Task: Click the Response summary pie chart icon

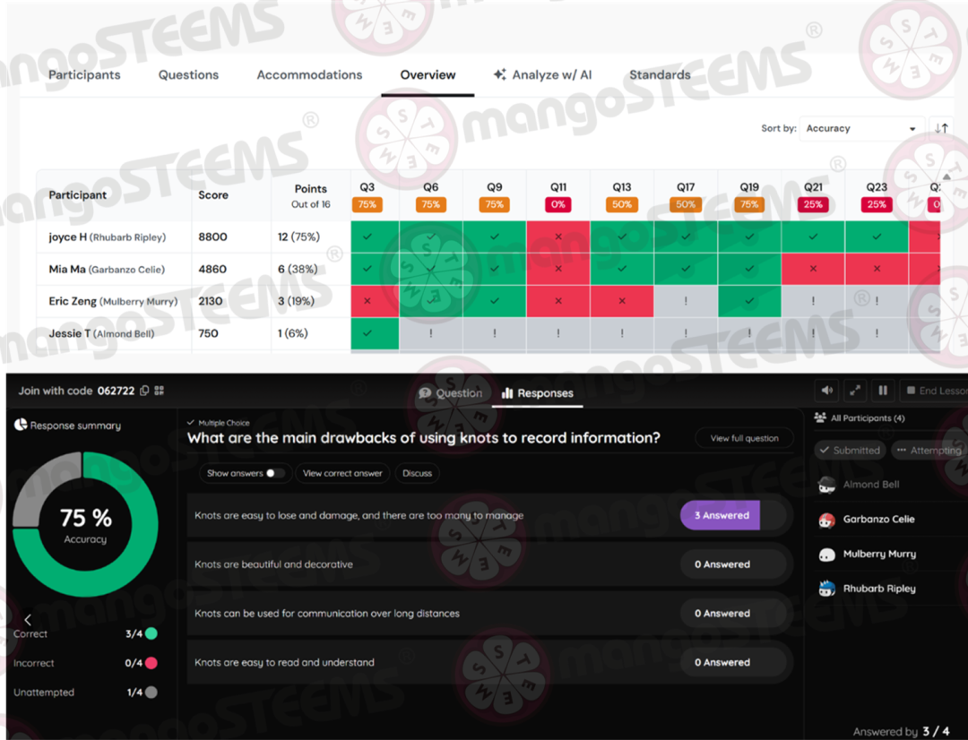Action: 21,426
